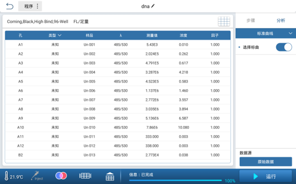Open the plate grid layout icon

point(224,21)
